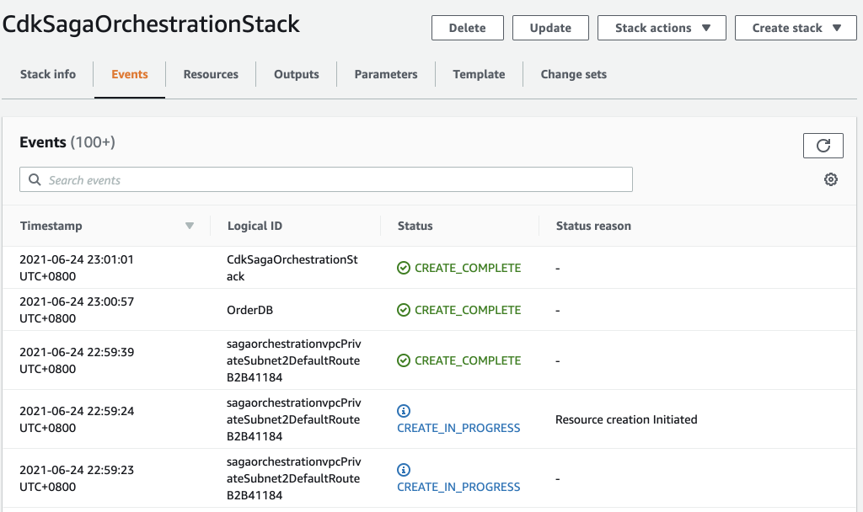Click the Delete button

pyautogui.click(x=467, y=27)
